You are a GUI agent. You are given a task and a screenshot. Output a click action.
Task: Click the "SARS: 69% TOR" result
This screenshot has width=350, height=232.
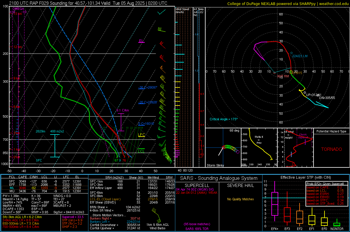tap(197, 229)
